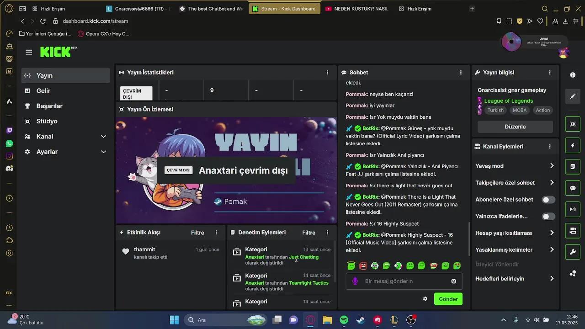Switch to NEDEN KÜSTÜK YouTube tab

(x=357, y=9)
